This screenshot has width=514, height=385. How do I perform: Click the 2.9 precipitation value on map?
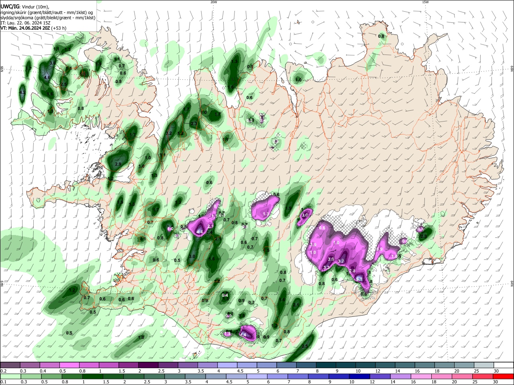[x=118, y=164]
